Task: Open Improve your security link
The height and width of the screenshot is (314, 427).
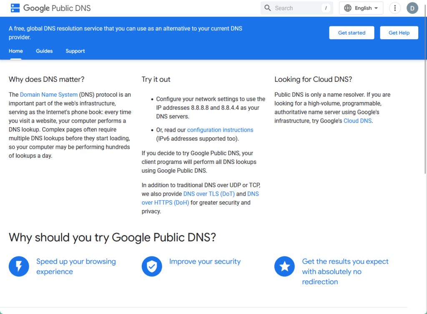Action: 205,261
